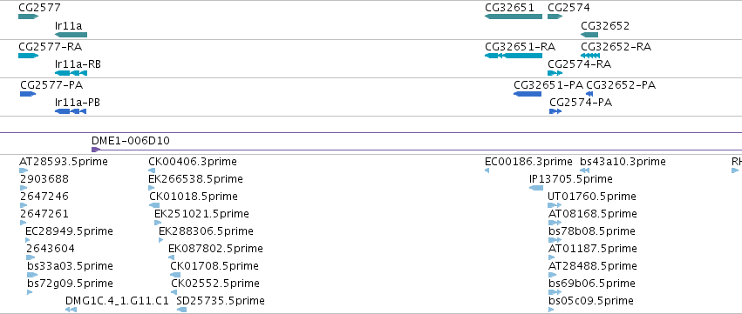Click the IP13705.5prime EST feature
The image size is (742, 314).
click(536, 188)
